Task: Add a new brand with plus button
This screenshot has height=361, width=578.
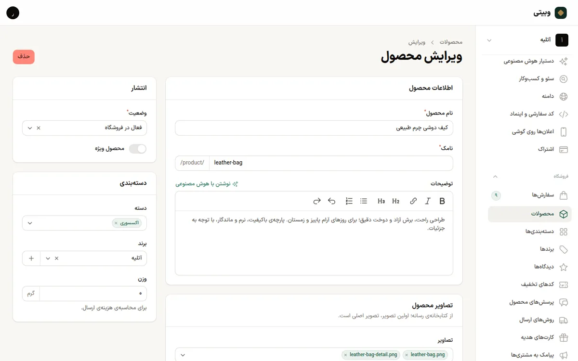Action: (x=31, y=258)
